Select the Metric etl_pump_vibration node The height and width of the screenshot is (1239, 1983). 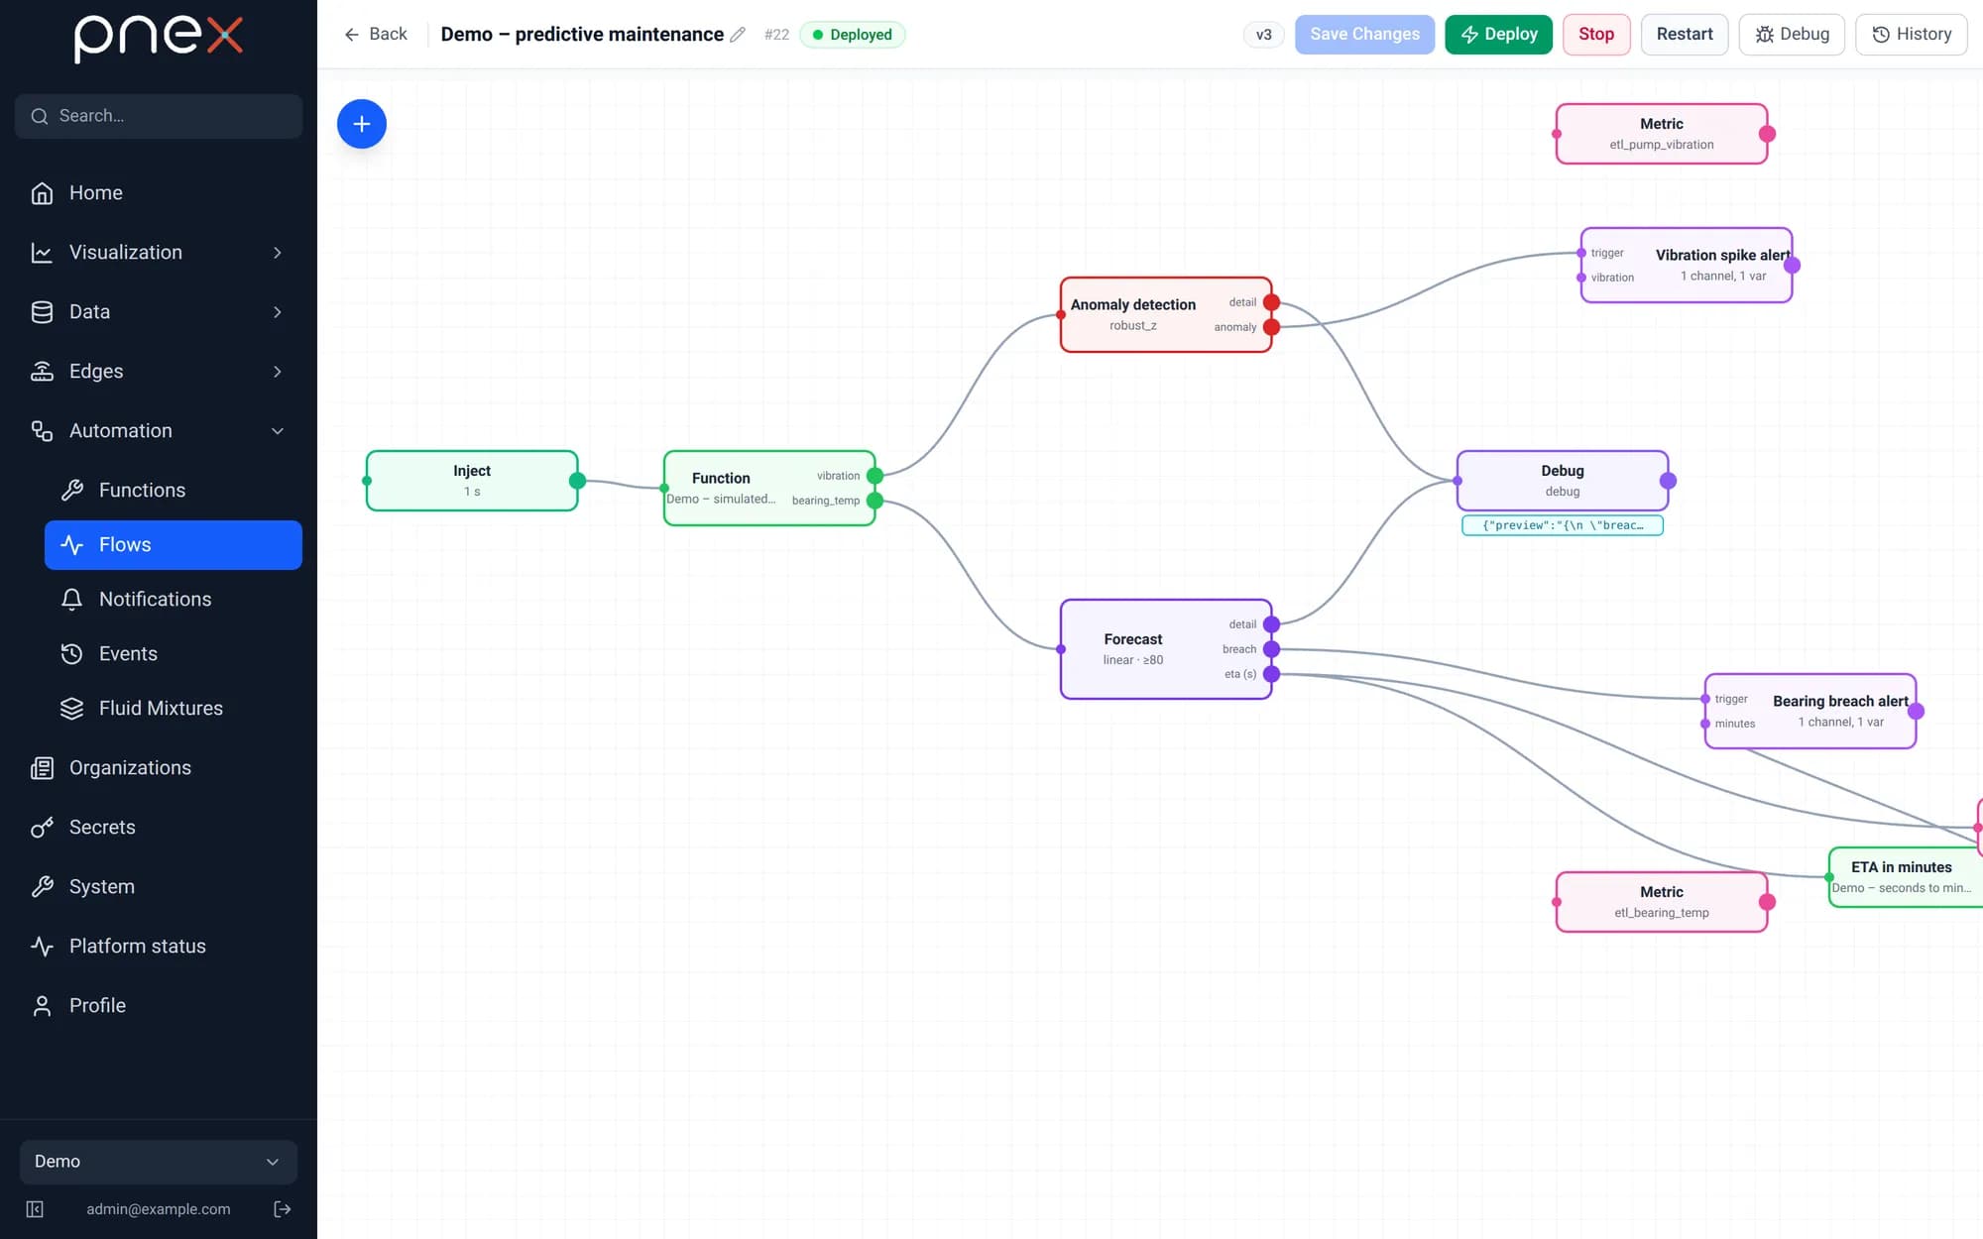point(1662,134)
